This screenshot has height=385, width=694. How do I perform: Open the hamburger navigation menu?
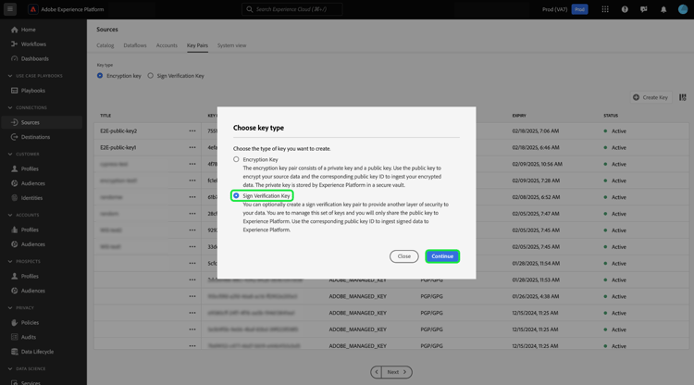click(10, 9)
